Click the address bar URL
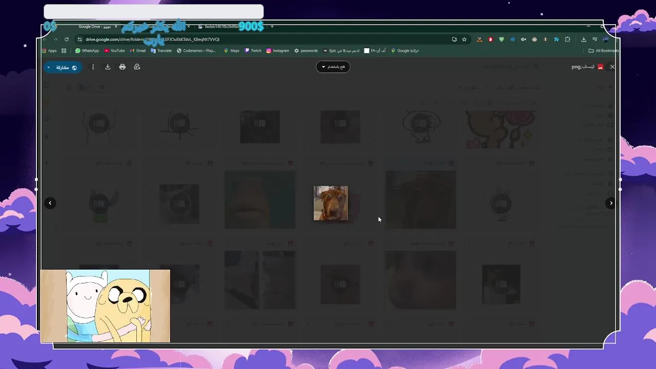This screenshot has height=369, width=656. (x=153, y=39)
